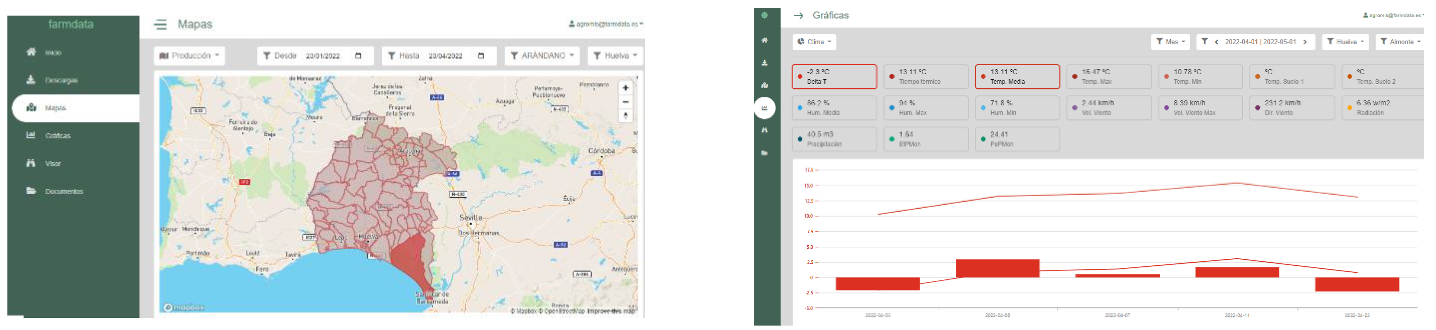Reset map bearing with compass button
Viewport: 1436px width, 330px height.
coord(625,116)
